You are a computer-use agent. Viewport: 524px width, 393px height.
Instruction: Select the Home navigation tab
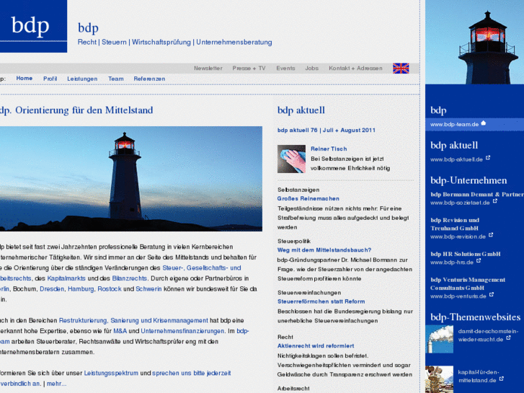point(25,79)
